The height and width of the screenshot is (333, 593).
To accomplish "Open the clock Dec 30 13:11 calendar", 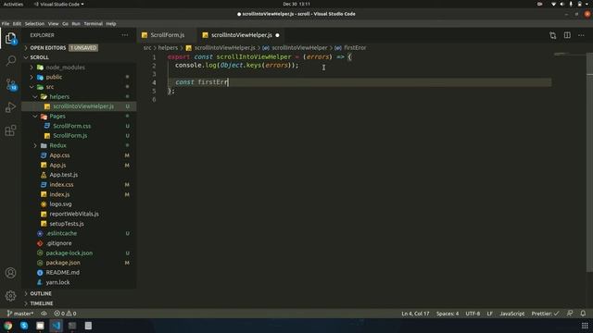I will point(296,4).
